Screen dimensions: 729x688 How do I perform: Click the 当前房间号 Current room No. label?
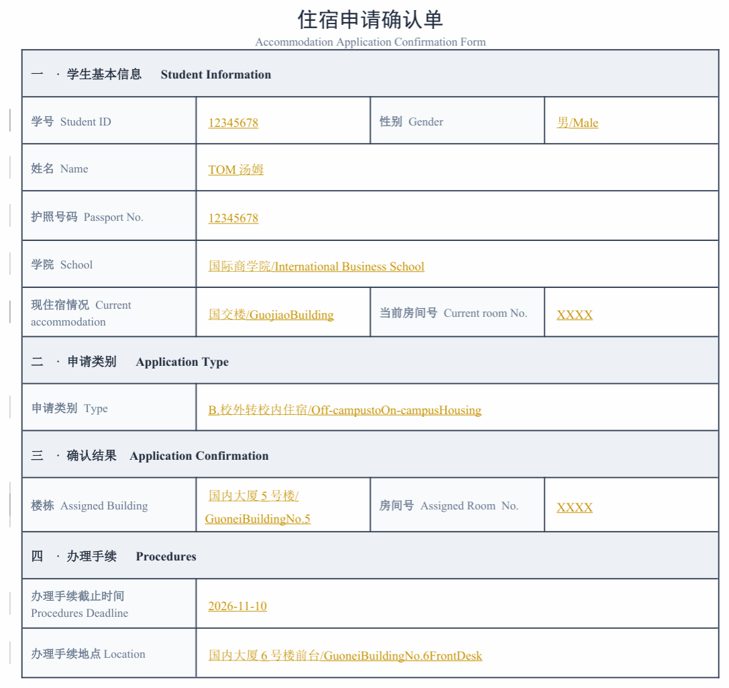[453, 313]
